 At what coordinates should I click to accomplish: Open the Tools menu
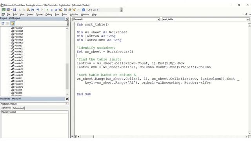[x=64, y=14]
